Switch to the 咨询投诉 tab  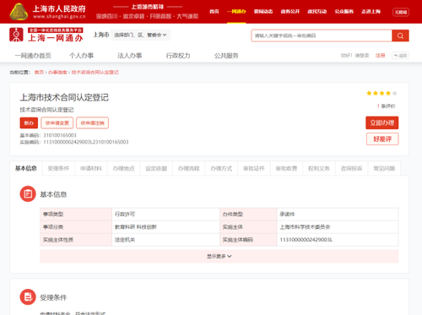351,168
